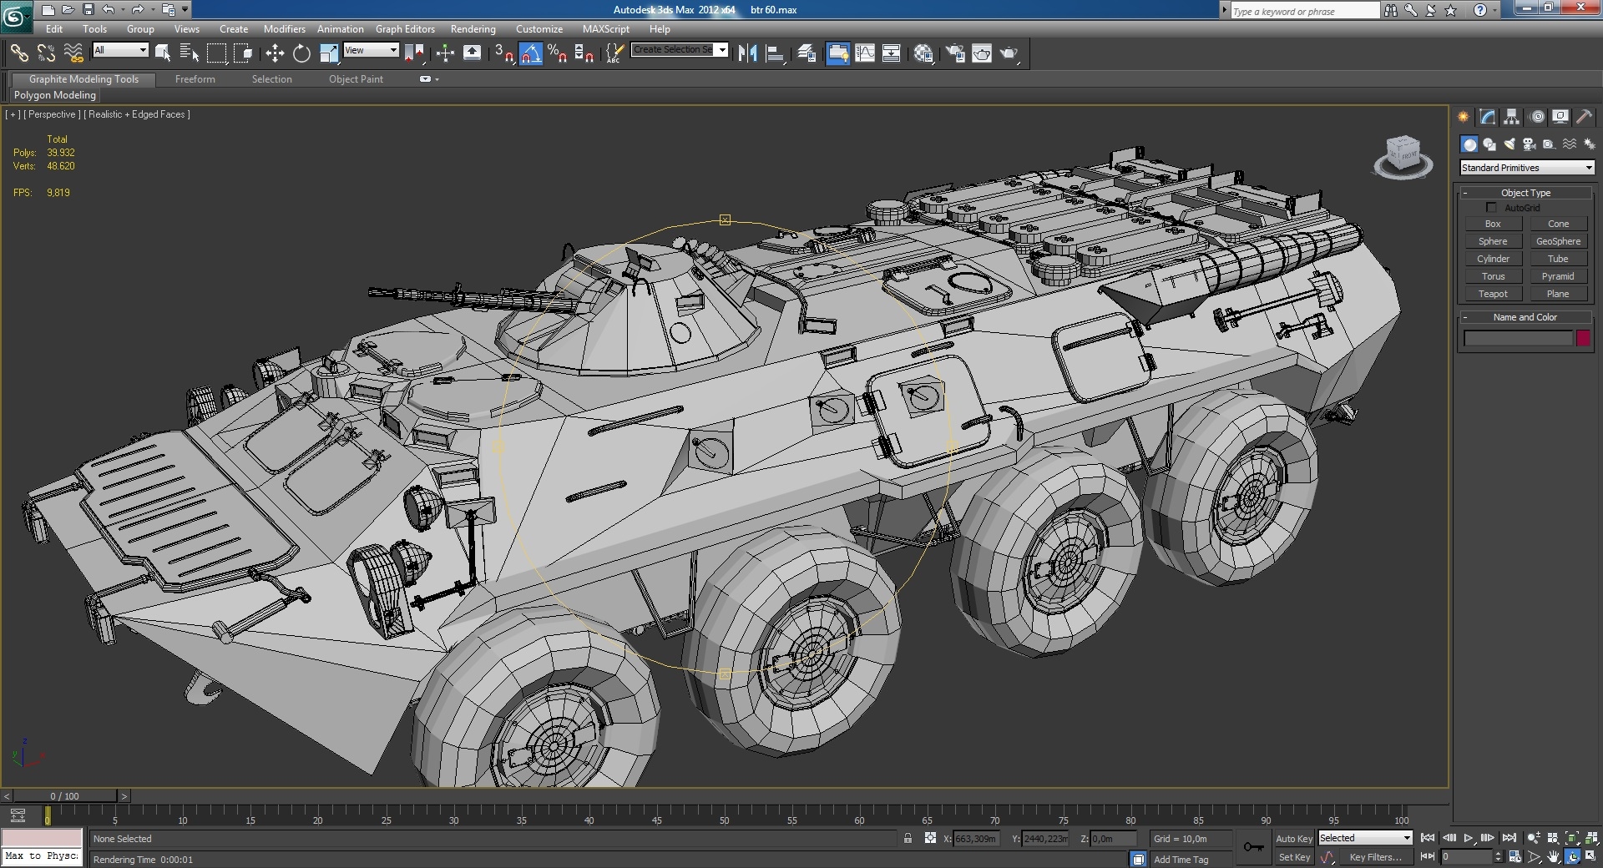The image size is (1603, 868).
Task: Pick the Rectangular Selection Region tool
Action: point(216,53)
